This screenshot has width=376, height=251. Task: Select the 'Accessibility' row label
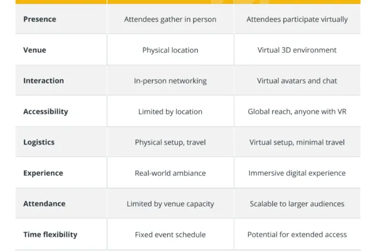pyautogui.click(x=46, y=112)
